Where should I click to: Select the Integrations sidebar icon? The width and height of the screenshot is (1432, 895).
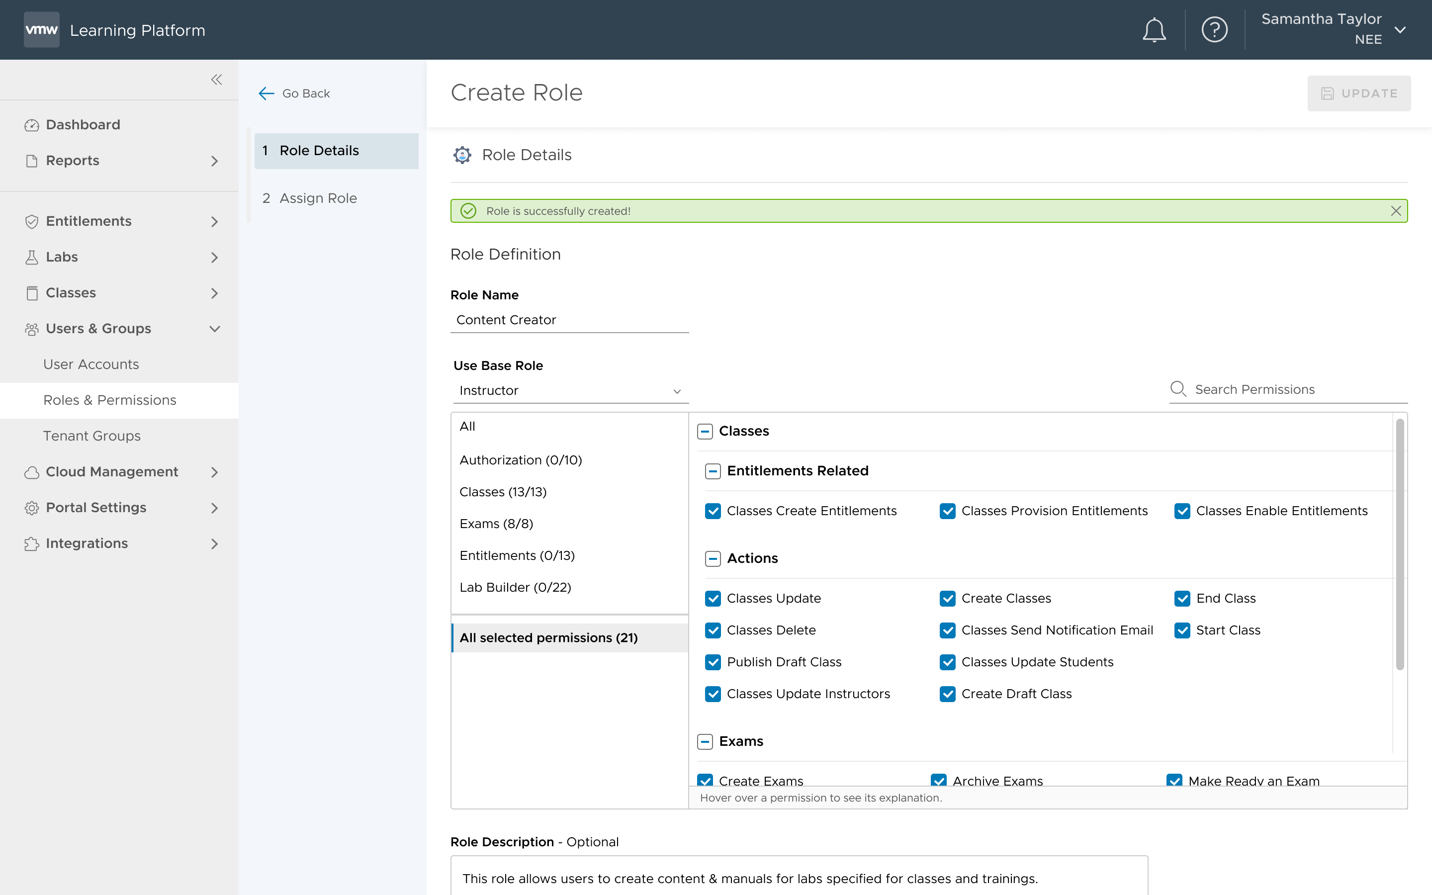32,543
